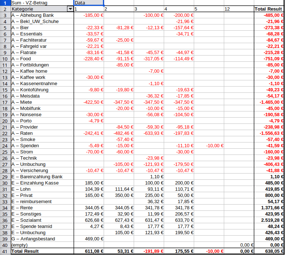Select the grand total cell 638,05 €
Viewport: 285px width, 255px height.
pyautogui.click(x=269, y=251)
